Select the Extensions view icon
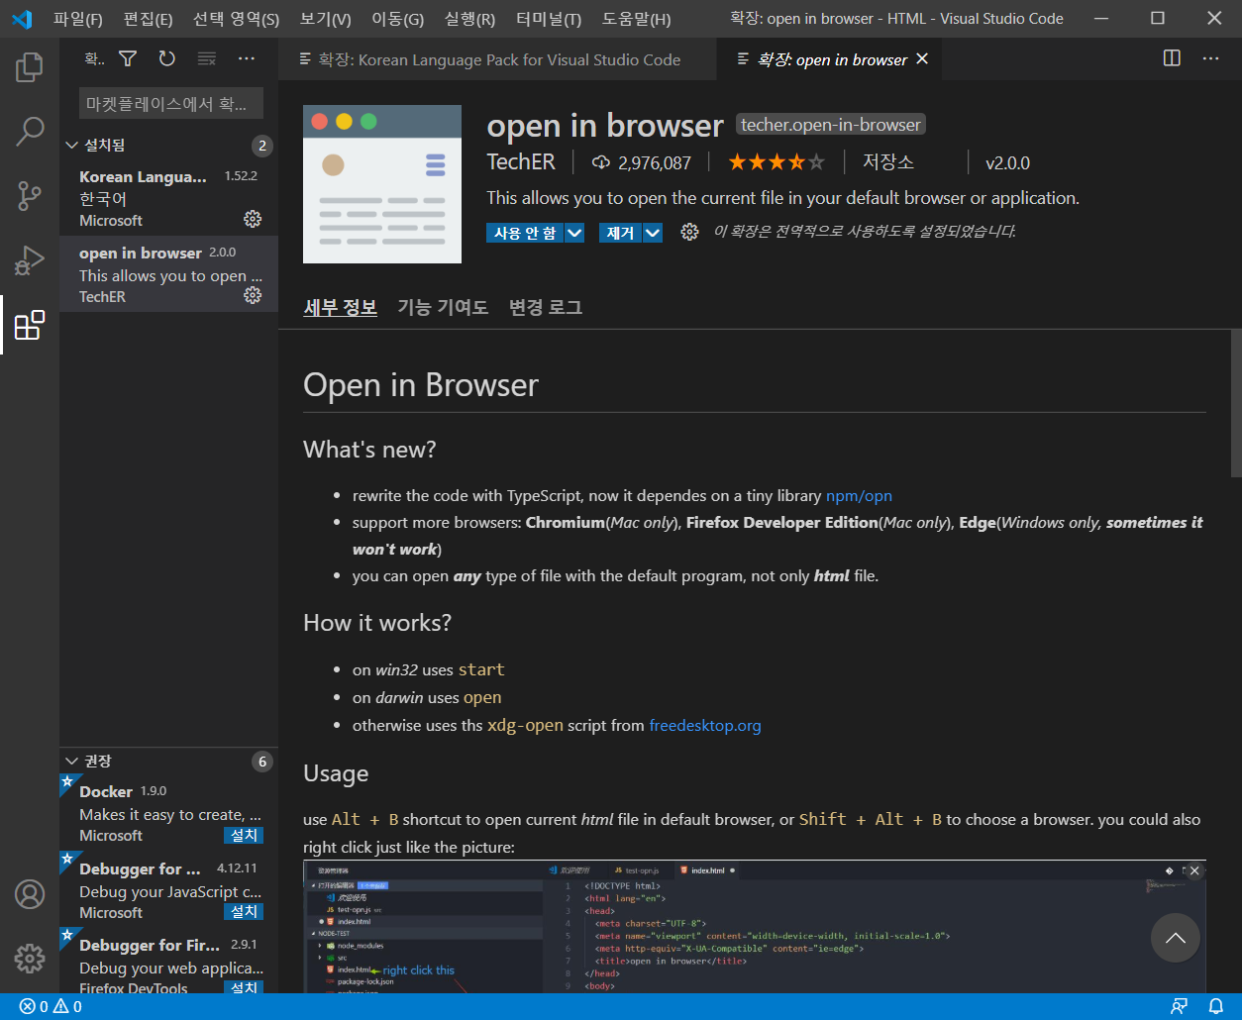The image size is (1242, 1020). tap(30, 325)
